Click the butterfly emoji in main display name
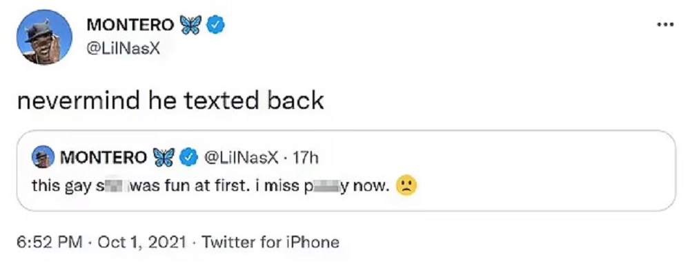 click(190, 25)
